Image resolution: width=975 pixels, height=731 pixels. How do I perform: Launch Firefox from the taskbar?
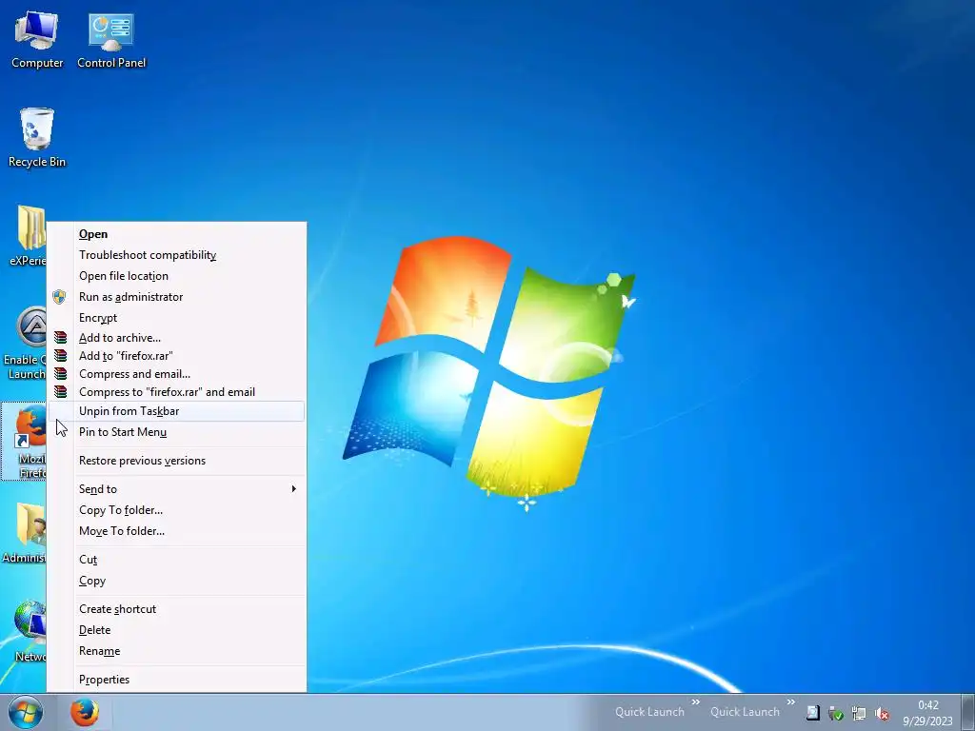pos(84,712)
